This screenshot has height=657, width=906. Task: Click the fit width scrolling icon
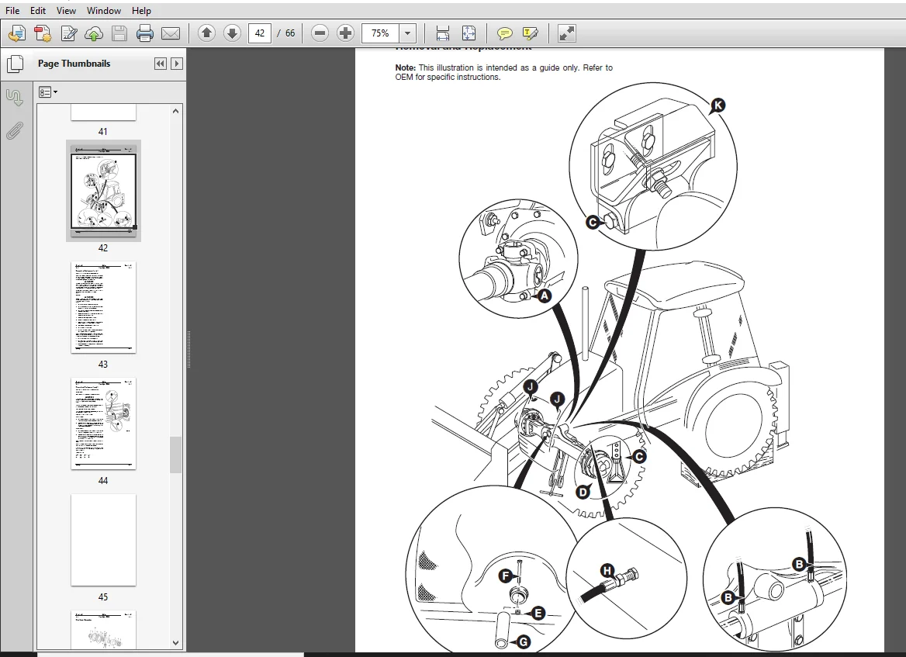click(443, 33)
